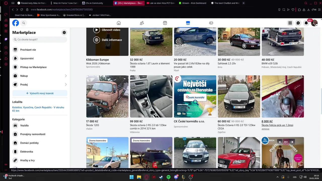Screen dimensions: 322x181
Task: Click the Facebook search magnifier icon
Action: 24,23
